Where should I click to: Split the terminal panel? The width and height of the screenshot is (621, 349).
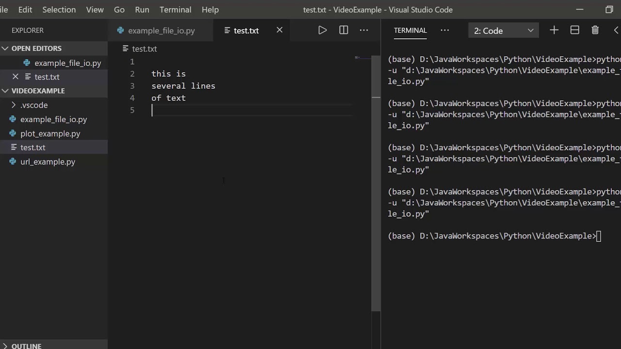(575, 30)
